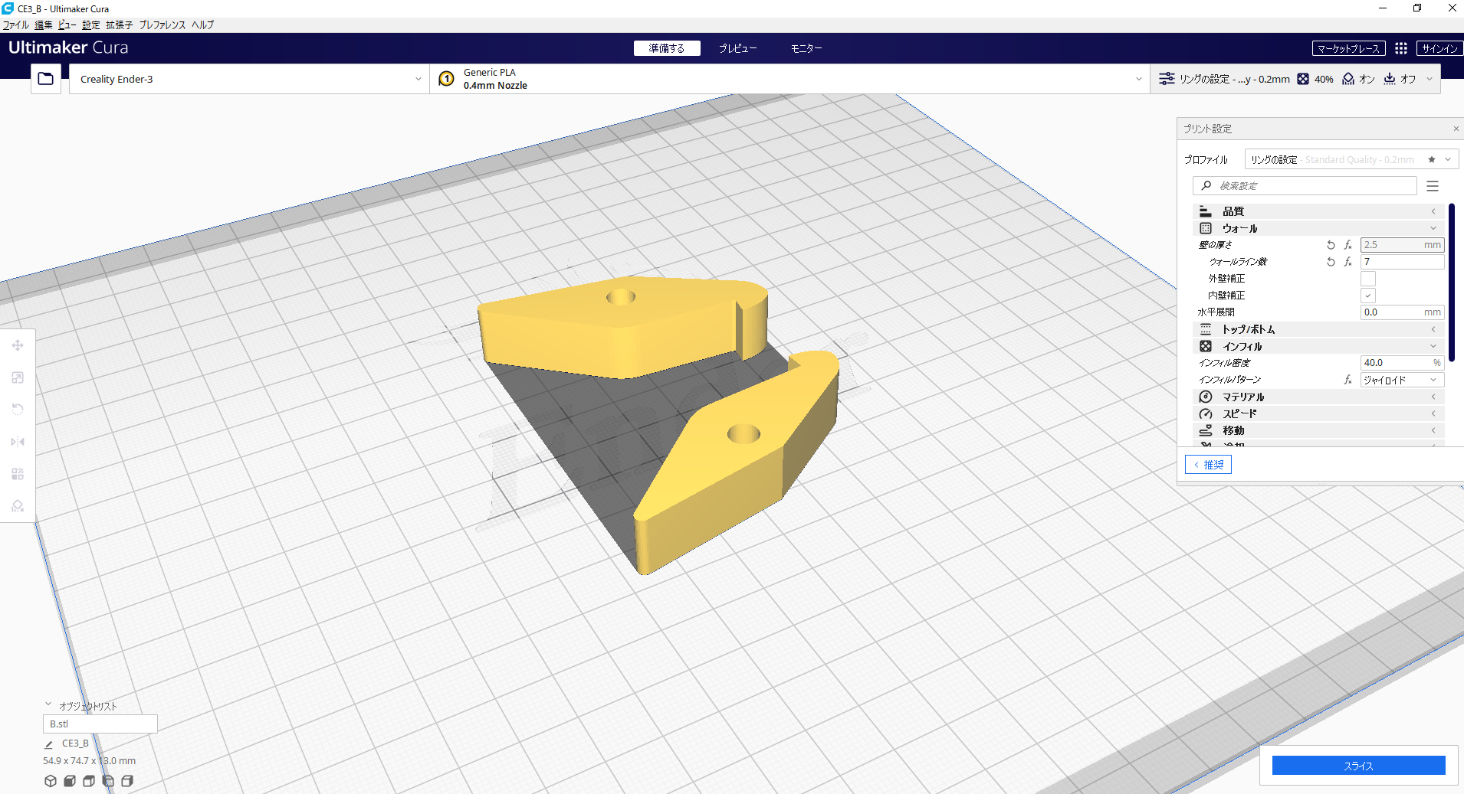The width and height of the screenshot is (1464, 794).
Task: Open the application switcher grid icon
Action: click(x=1401, y=48)
